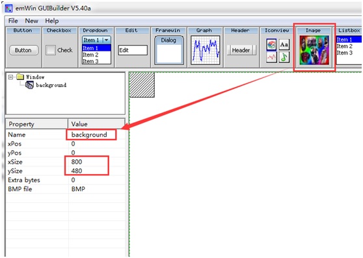Select the yPos value cell
Screen dimensions: 363x258
(x=97, y=153)
